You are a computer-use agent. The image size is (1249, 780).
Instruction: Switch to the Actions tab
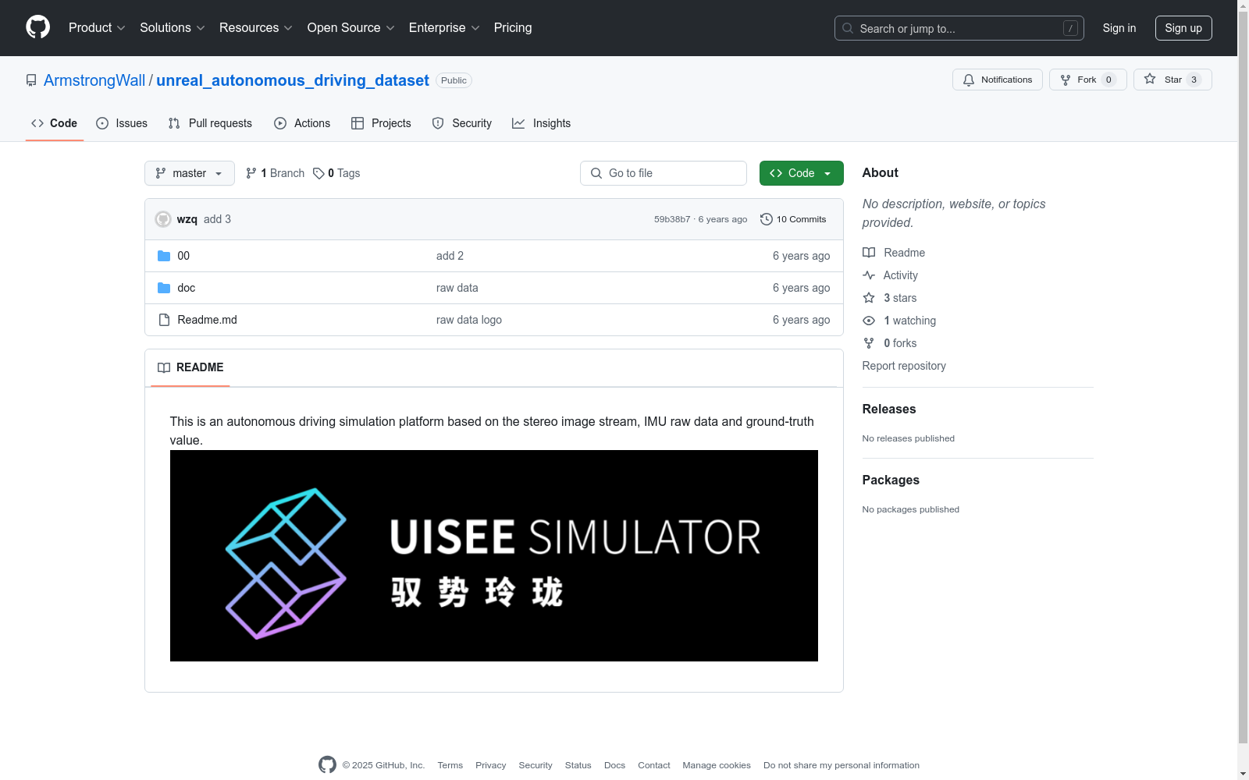302,123
